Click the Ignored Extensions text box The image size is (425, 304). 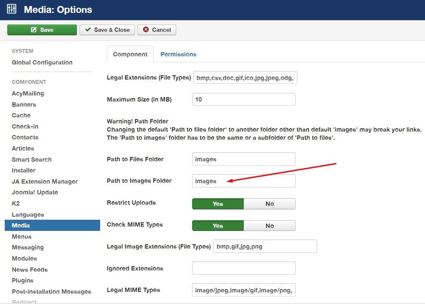pyautogui.click(x=244, y=268)
